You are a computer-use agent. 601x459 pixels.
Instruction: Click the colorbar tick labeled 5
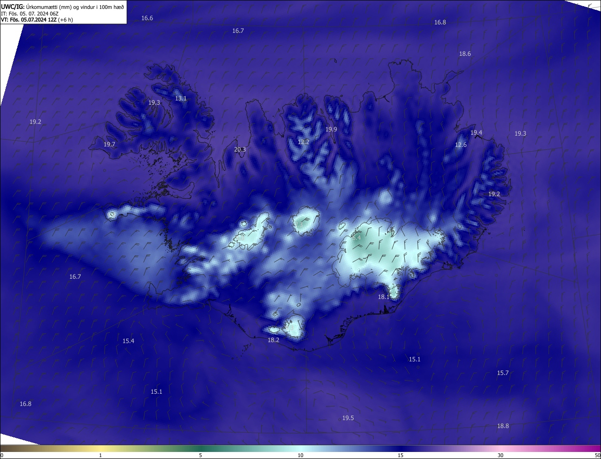(x=200, y=455)
